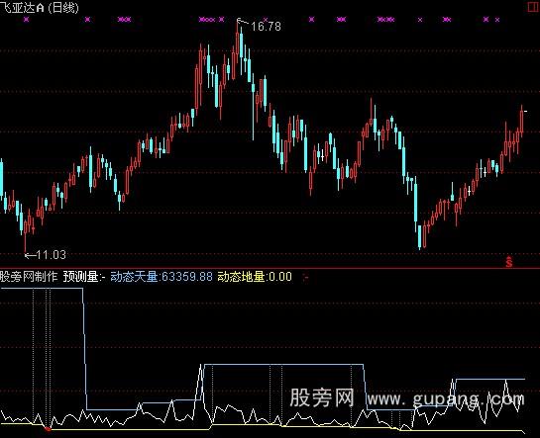The image size is (540, 438).
Task: Click the 动态地量:0.00 value
Action: [255, 277]
